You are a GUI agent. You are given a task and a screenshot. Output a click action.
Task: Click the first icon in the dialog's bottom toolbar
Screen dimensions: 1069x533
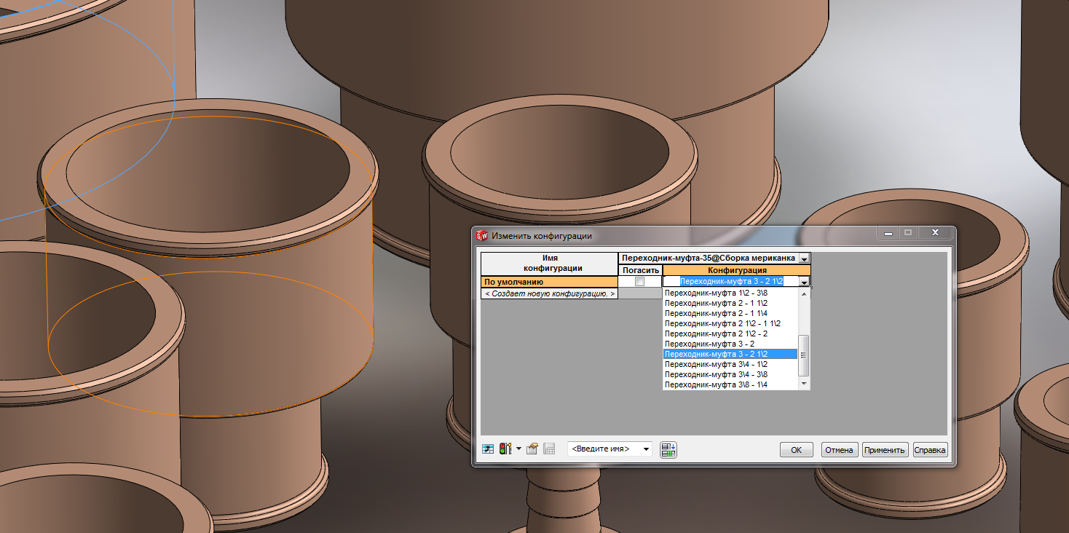pos(488,449)
